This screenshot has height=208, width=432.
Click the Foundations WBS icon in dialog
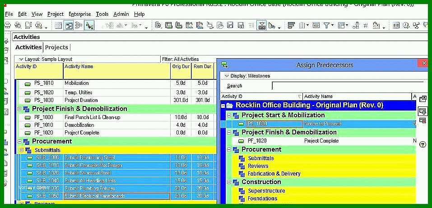pyautogui.click(x=242, y=199)
